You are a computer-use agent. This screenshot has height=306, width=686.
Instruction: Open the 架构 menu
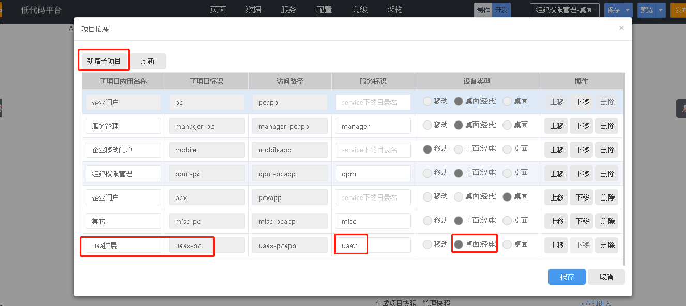point(394,10)
